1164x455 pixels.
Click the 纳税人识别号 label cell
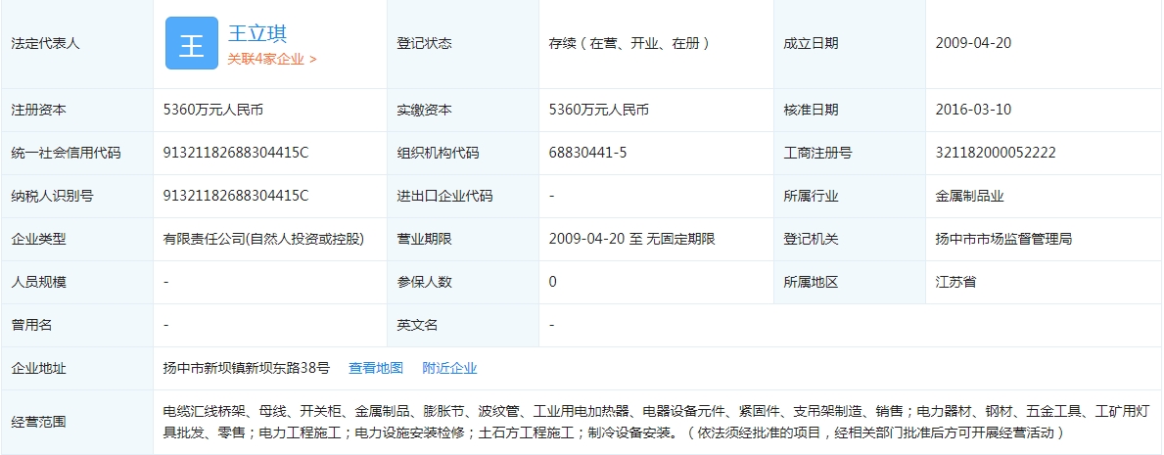(x=52, y=196)
